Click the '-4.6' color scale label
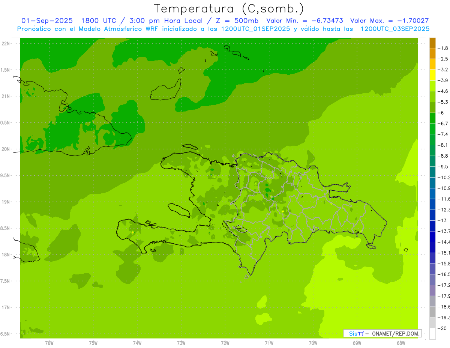Viewport: 450px width, 348px height. (x=443, y=91)
